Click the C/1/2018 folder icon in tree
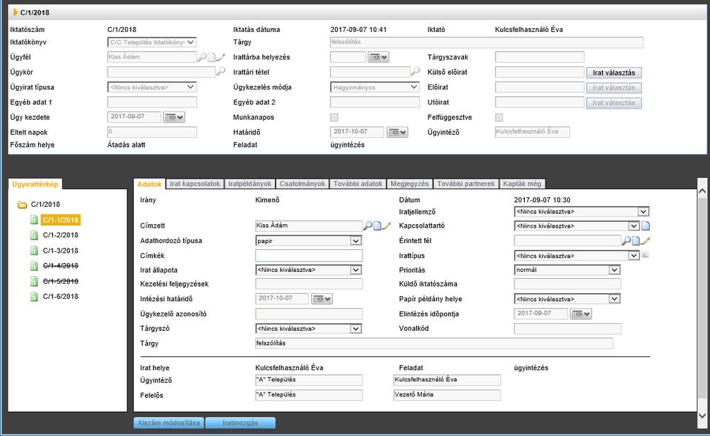The width and height of the screenshot is (710, 436). click(22, 205)
